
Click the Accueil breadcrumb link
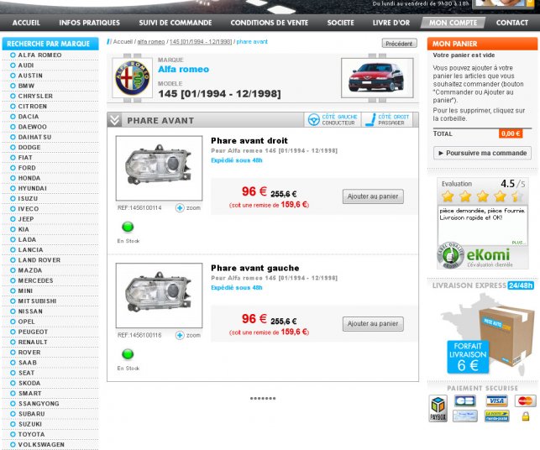(123, 42)
